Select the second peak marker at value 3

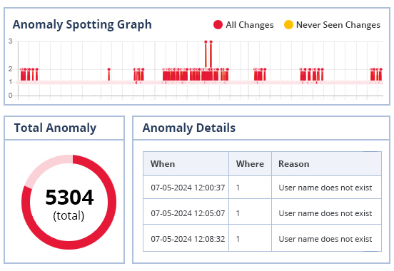(x=211, y=41)
